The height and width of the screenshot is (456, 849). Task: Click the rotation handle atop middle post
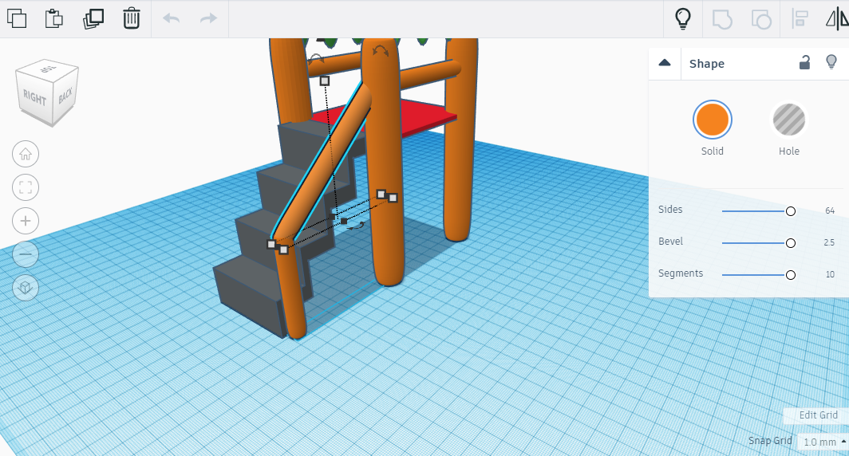pyautogui.click(x=381, y=51)
